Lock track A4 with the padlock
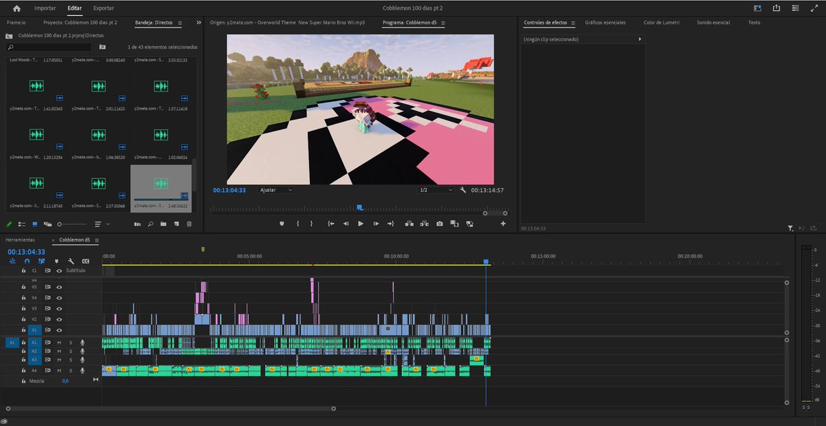 (x=24, y=370)
